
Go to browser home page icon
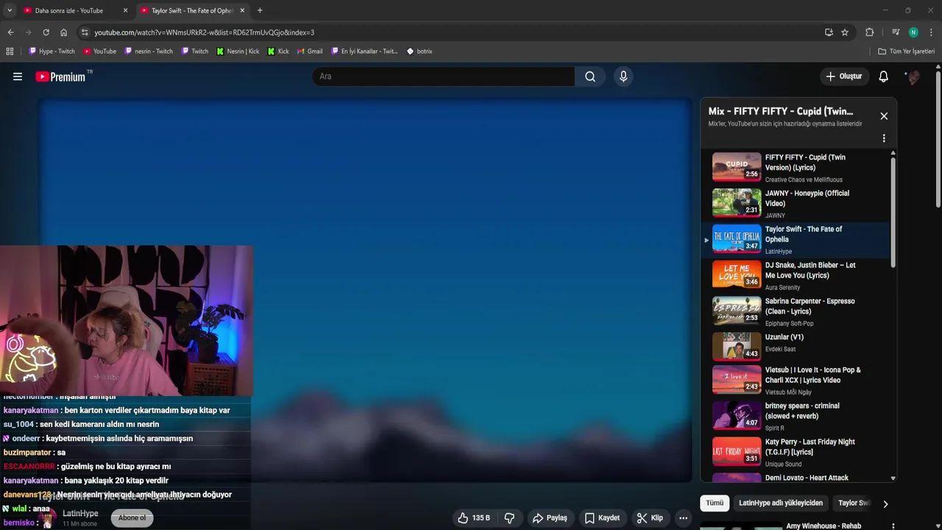(63, 32)
